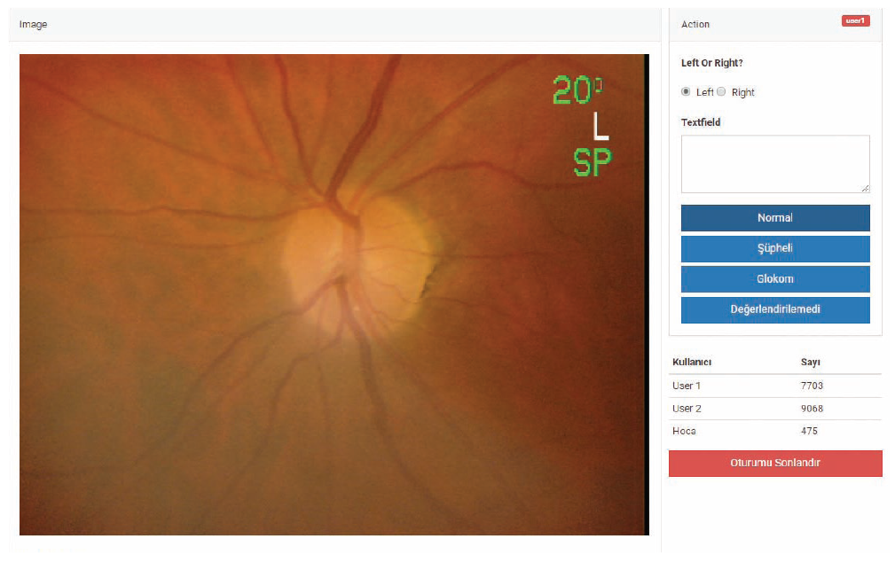End session with Oturumu Sonlandır
895x562 pixels.
coord(775,464)
